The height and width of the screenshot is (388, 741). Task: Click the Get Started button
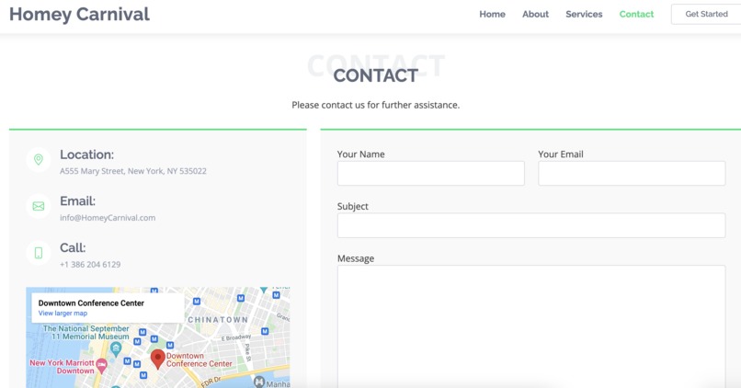pyautogui.click(x=706, y=14)
